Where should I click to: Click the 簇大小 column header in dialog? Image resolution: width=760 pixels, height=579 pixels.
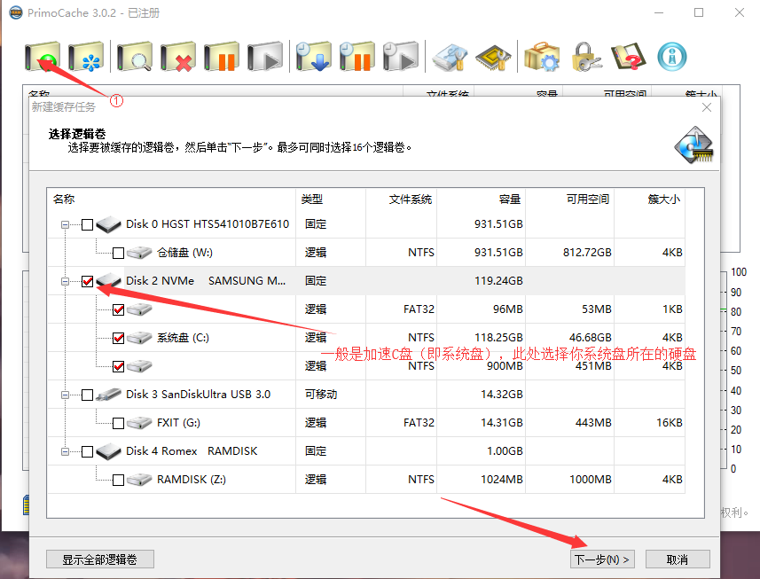[x=649, y=200]
